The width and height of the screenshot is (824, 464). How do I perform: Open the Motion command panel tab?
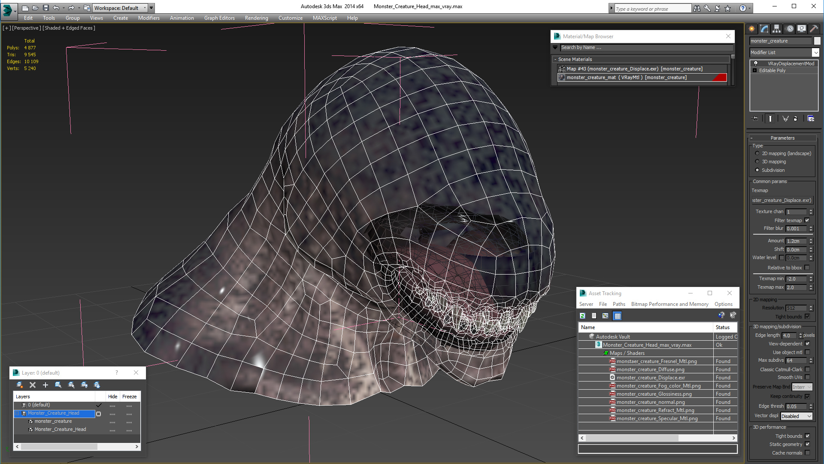tap(790, 29)
